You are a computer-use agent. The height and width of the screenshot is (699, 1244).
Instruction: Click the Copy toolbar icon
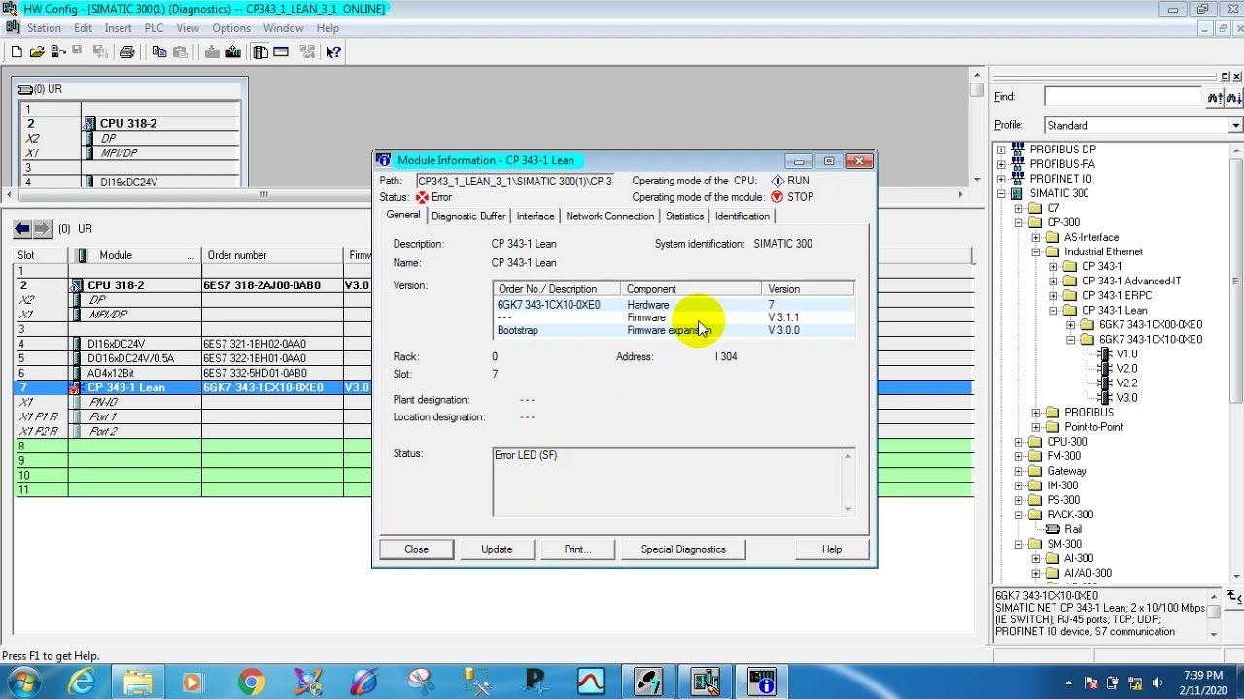(x=159, y=52)
